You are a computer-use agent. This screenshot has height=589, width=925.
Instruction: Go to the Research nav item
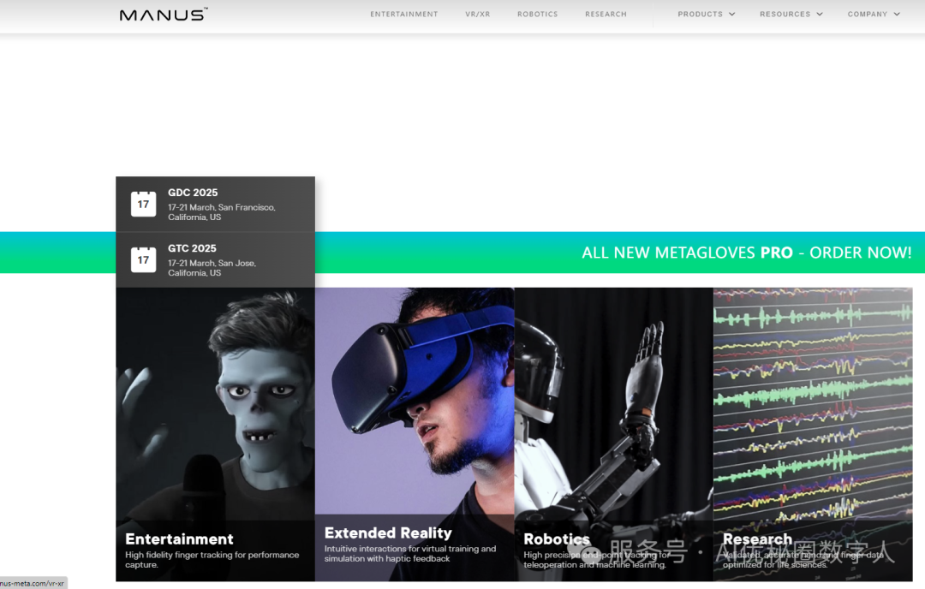pos(606,15)
